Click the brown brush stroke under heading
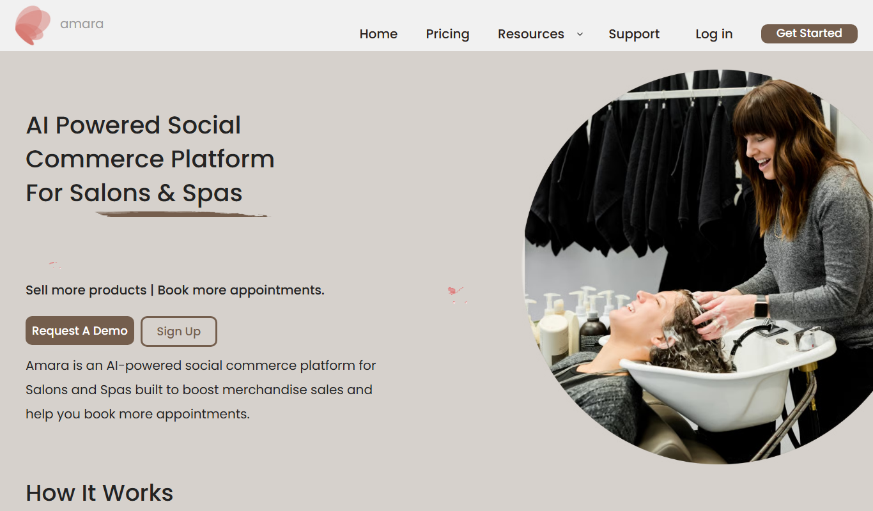 point(183,215)
